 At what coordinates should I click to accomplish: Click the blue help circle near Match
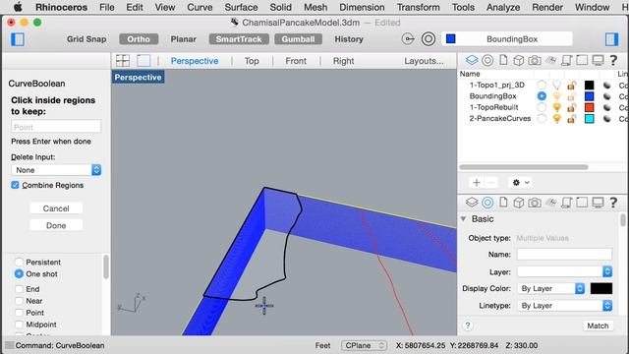click(x=468, y=325)
